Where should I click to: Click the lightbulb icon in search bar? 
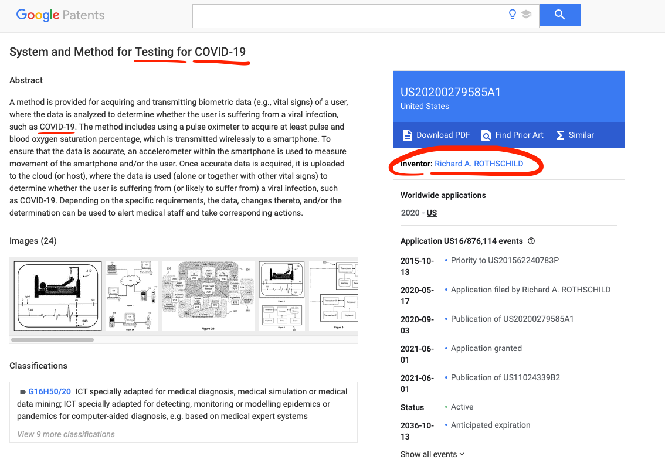(513, 15)
